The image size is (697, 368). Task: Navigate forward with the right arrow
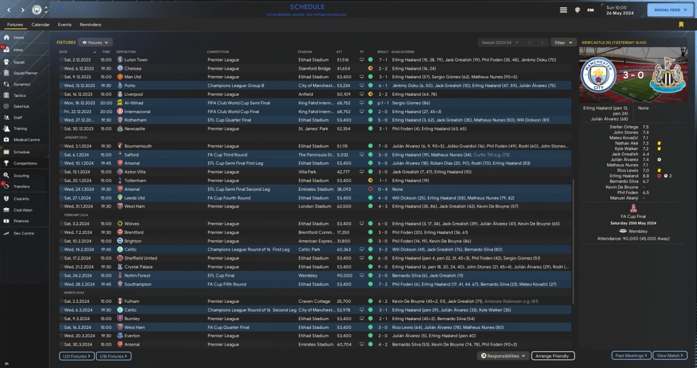(x=22, y=10)
